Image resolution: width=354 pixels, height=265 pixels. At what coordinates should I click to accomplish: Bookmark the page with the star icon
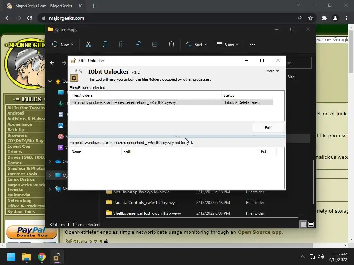click(310, 18)
